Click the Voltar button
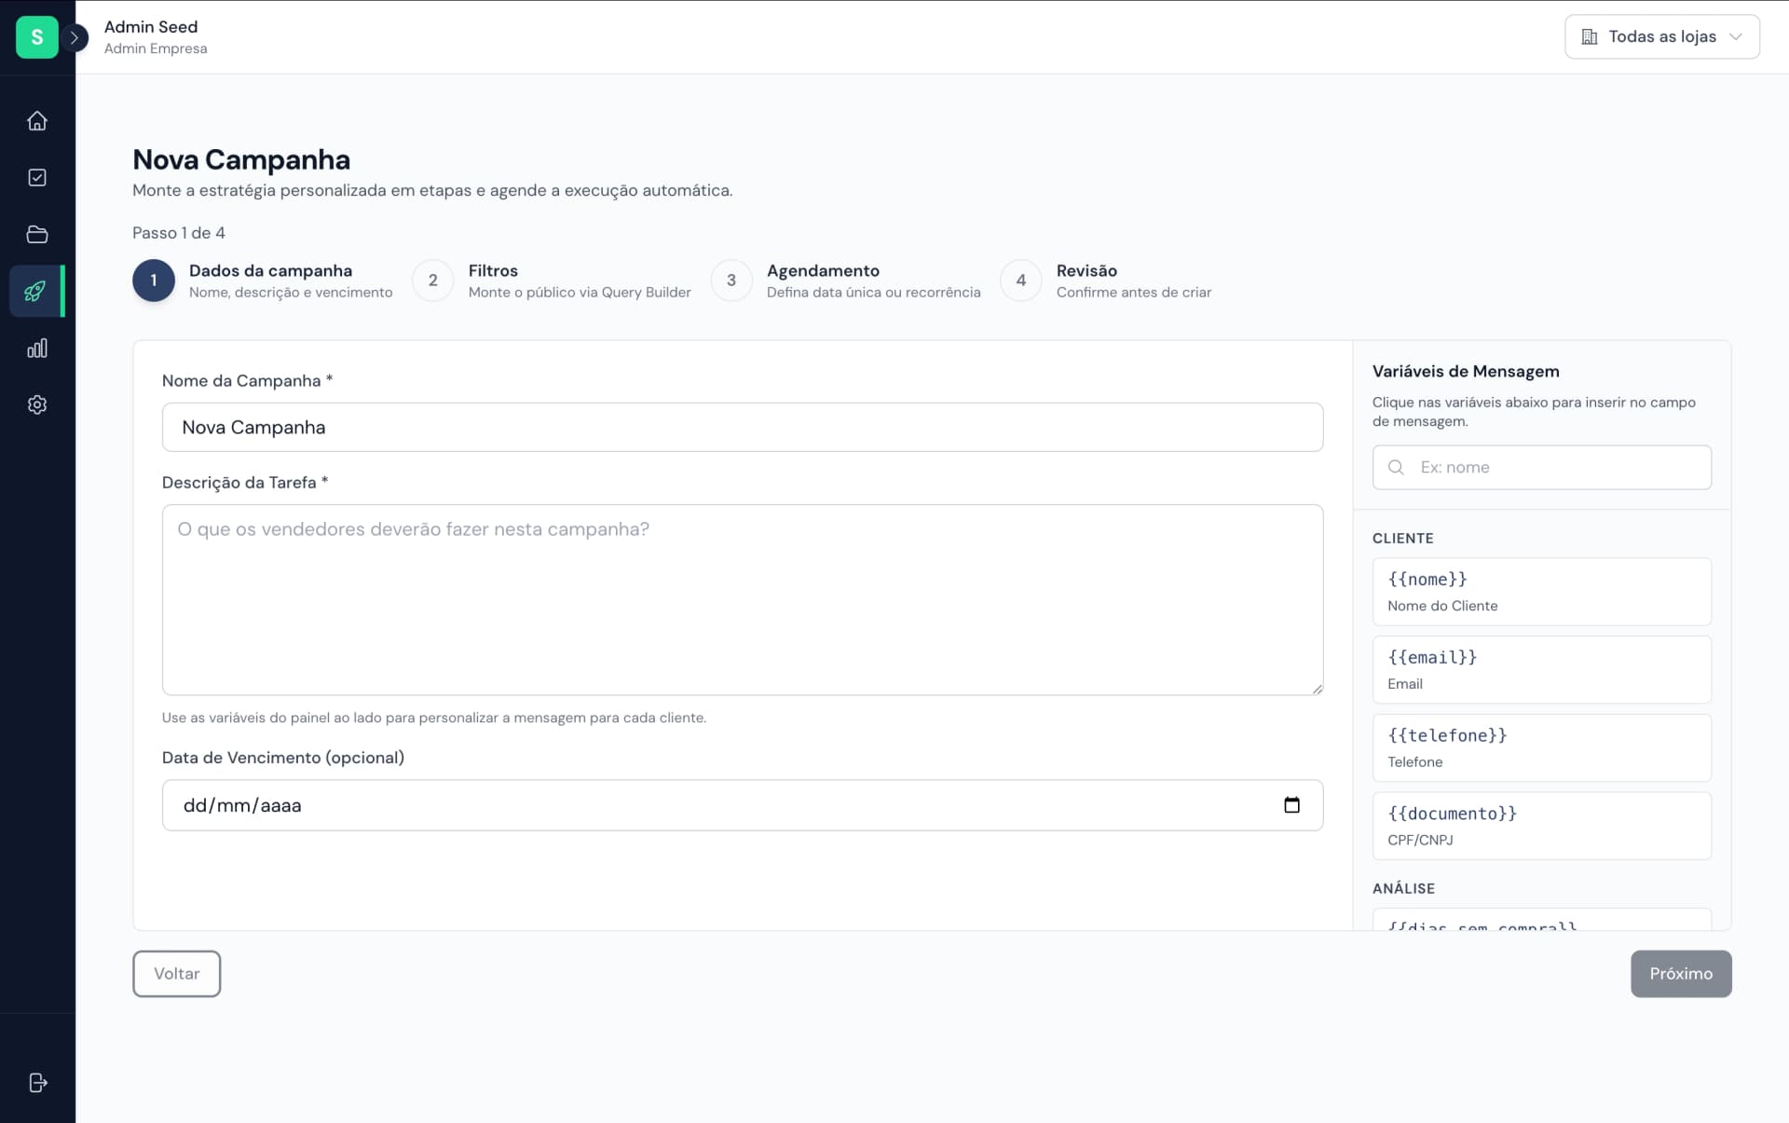 [176, 974]
